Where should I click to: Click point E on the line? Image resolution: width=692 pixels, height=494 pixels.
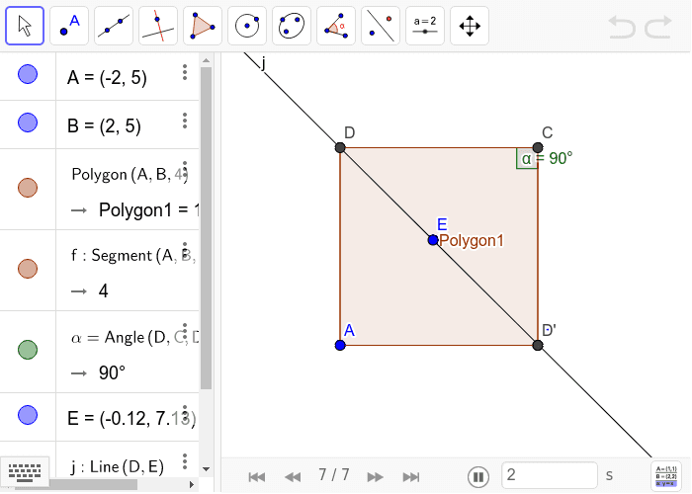pos(433,240)
